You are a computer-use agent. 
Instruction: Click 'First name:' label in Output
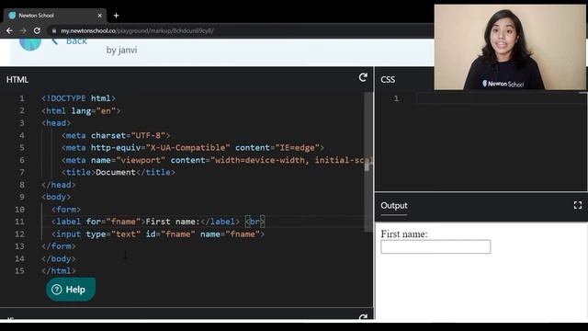point(404,234)
